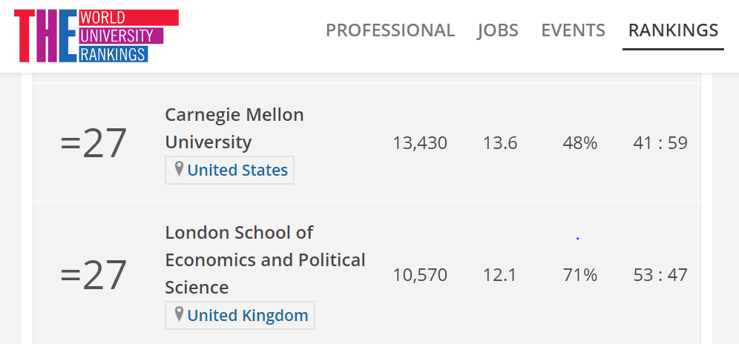The height and width of the screenshot is (344, 739).
Task: Click Carnegie Mellon's =27 rank number
Action: [x=93, y=143]
